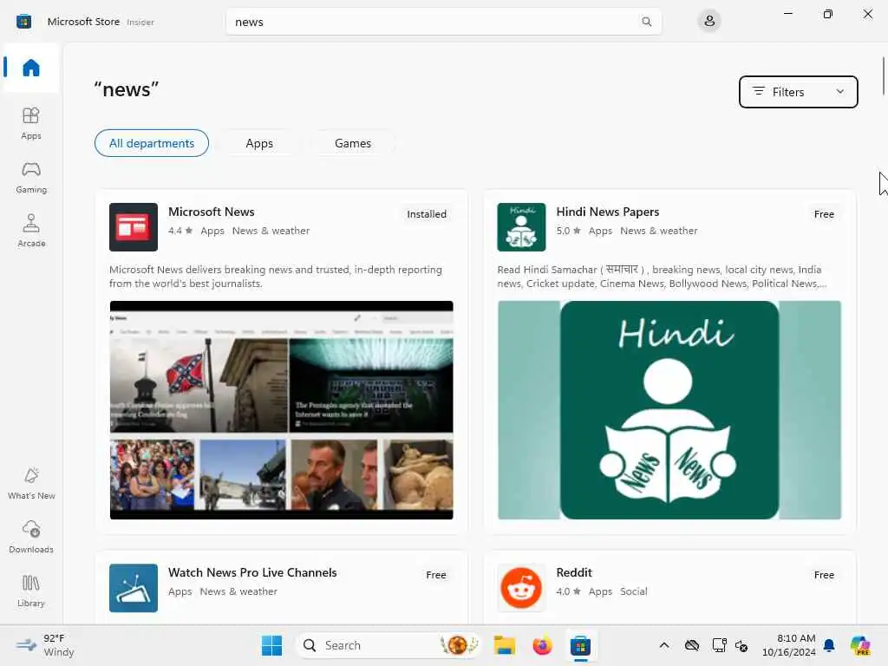The image size is (888, 666).
Task: Click the Reddit app icon
Action: point(521,588)
